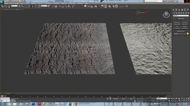
Task: Click the Omni light button
Action: [x=177, y=26]
